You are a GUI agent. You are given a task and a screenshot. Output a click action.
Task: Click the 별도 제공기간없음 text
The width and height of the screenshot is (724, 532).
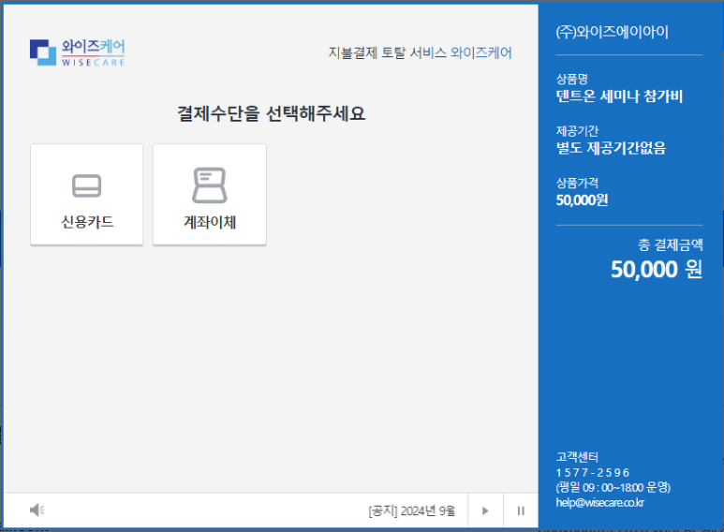click(611, 148)
